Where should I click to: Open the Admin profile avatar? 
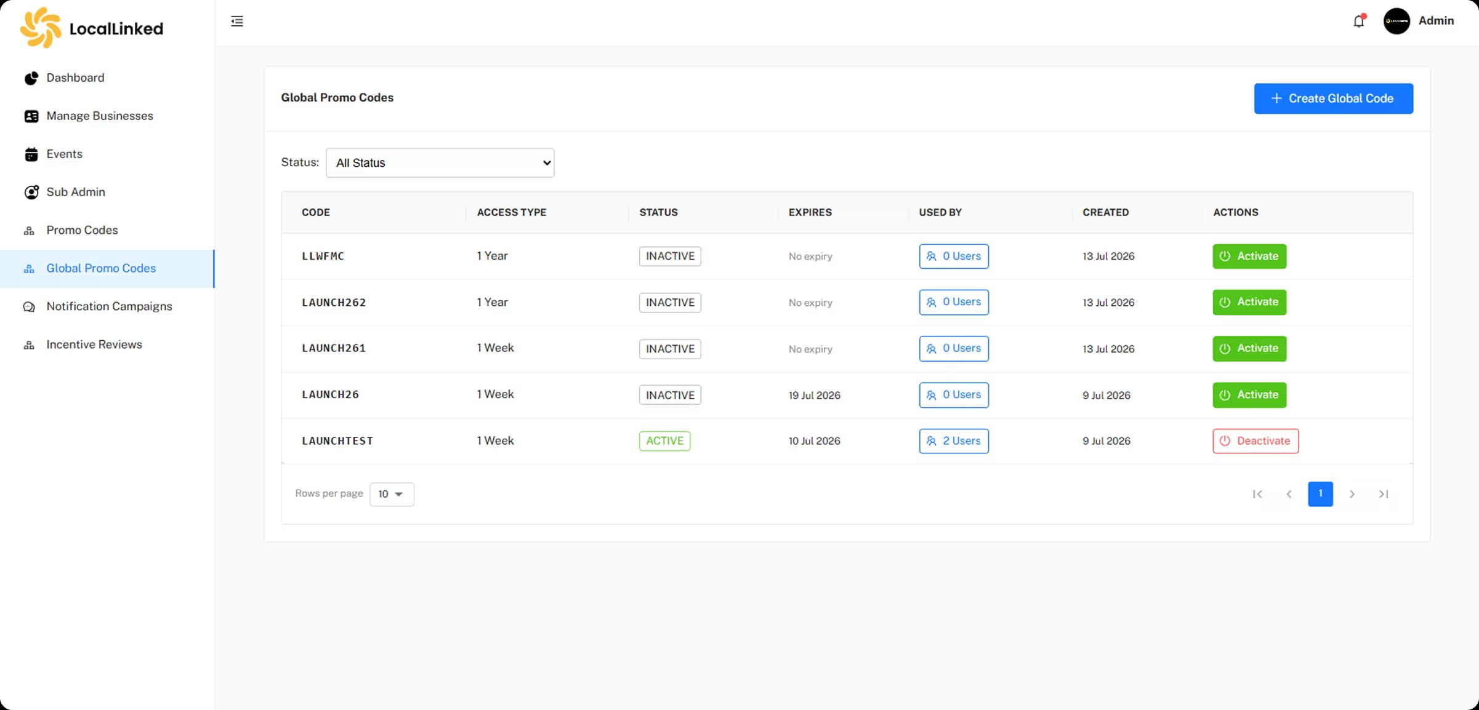tap(1396, 21)
